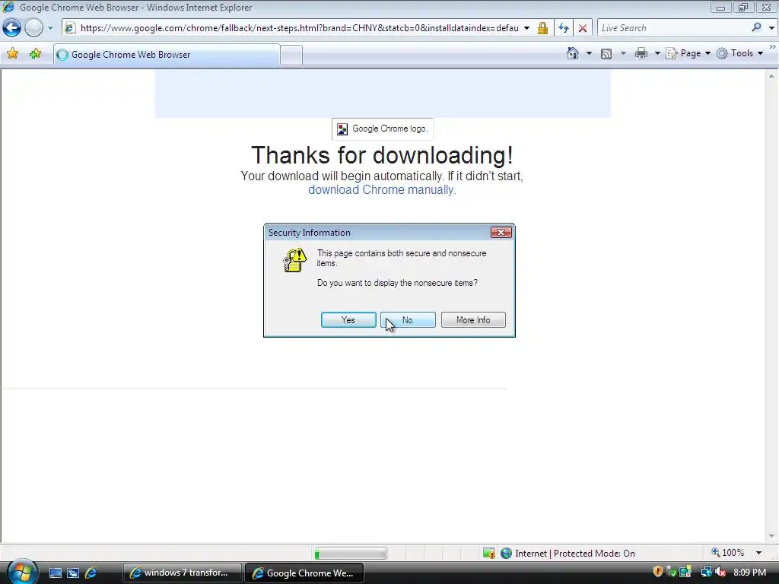
Task: Click the Live Search input box
Action: tap(673, 28)
